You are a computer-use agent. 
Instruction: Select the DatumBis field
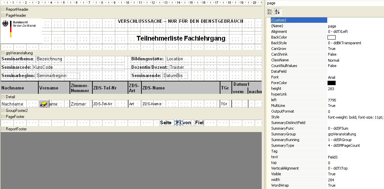(x=175, y=76)
